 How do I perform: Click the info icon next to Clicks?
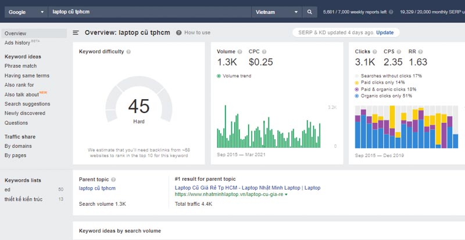(375, 52)
